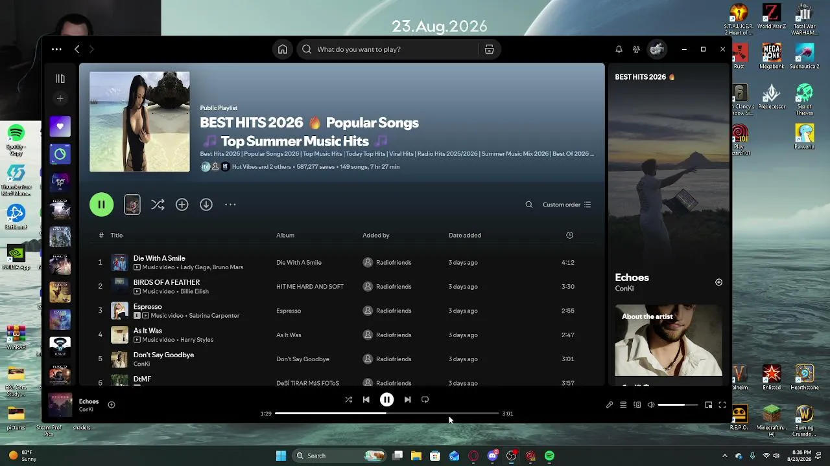Adjust the volume slider
This screenshot has width=830, height=466.
click(x=678, y=405)
